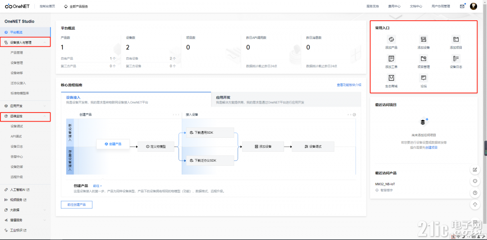The height and width of the screenshot is (240, 487).
Task: Open the 添加工单 shortcut icon
Action: [x=391, y=59]
